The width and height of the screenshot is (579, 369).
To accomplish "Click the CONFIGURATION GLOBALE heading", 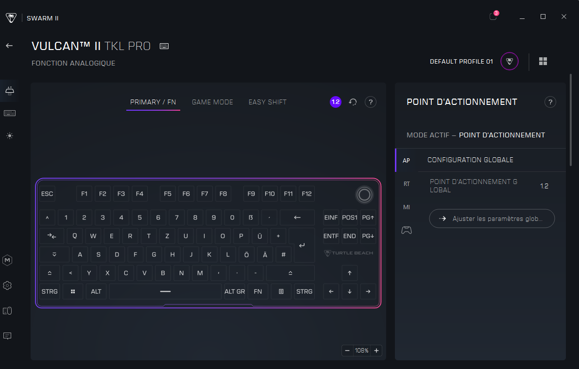I will point(470,160).
